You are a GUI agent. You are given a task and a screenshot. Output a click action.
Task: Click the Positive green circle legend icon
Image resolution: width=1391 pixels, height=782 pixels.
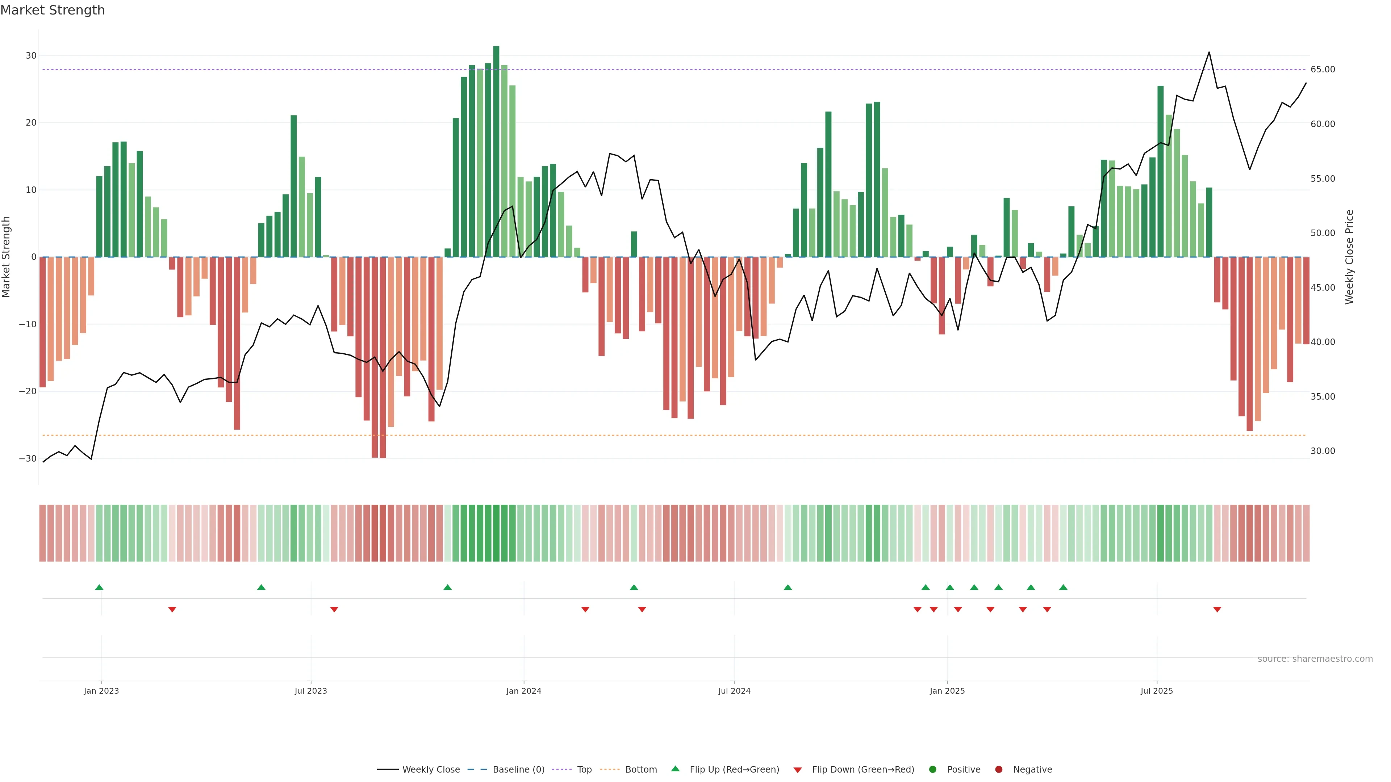point(932,770)
